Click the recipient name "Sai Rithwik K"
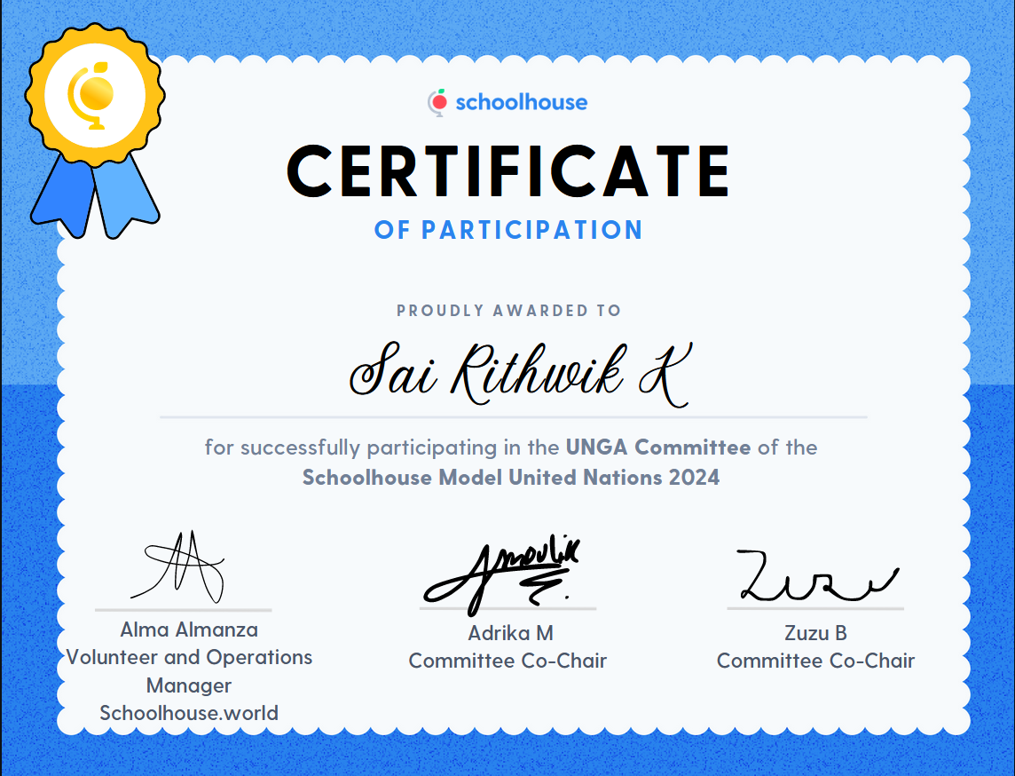 (521, 374)
